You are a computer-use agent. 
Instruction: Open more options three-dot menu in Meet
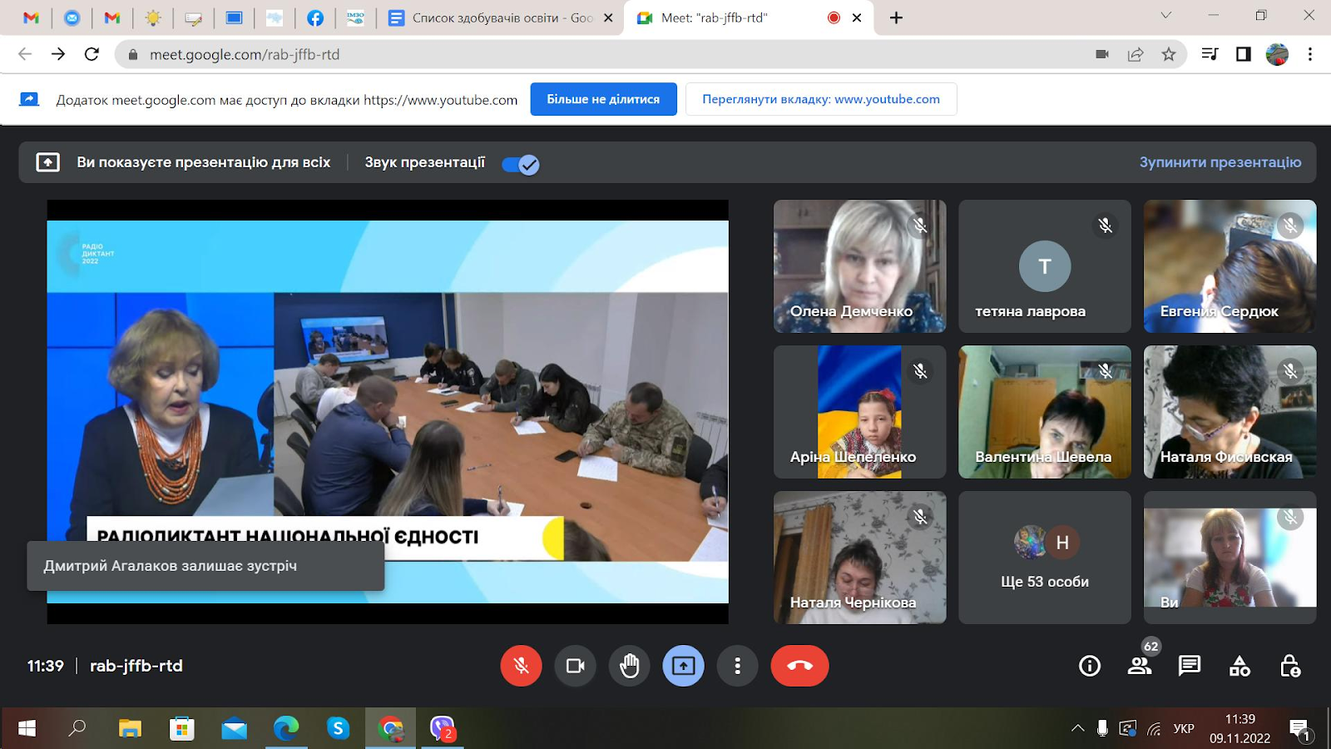pos(737,666)
